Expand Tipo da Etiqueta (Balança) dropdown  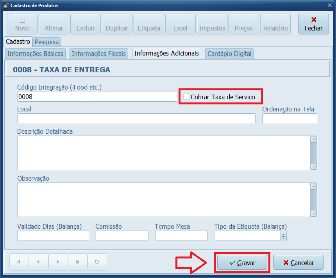284,235
